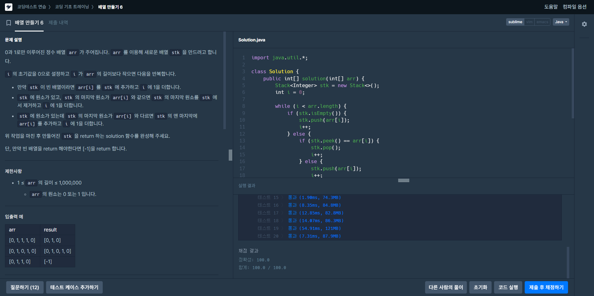Click the 입출력 예 heading
594x296 pixels.
14,217
